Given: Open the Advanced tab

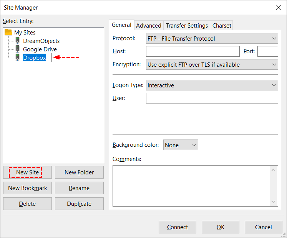Looking at the screenshot, I should point(149,26).
